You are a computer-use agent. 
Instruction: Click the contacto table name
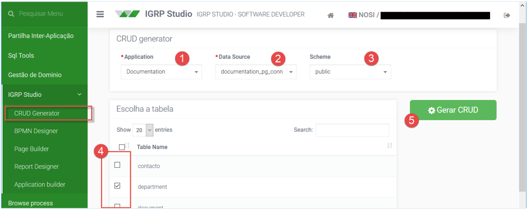[149, 166]
